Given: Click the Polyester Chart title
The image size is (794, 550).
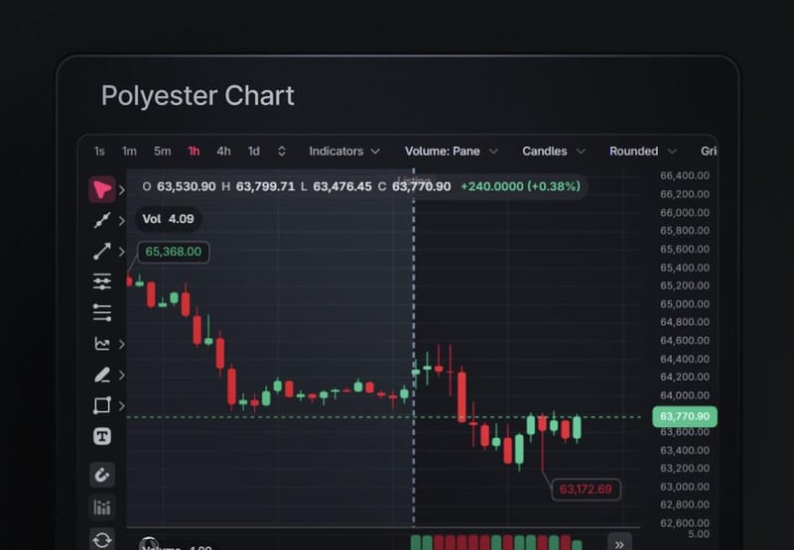Looking at the screenshot, I should pyautogui.click(x=198, y=95).
